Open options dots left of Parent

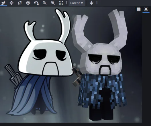(66, 3)
